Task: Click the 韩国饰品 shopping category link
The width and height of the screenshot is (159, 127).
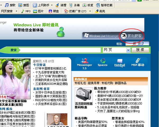Action: click(121, 83)
